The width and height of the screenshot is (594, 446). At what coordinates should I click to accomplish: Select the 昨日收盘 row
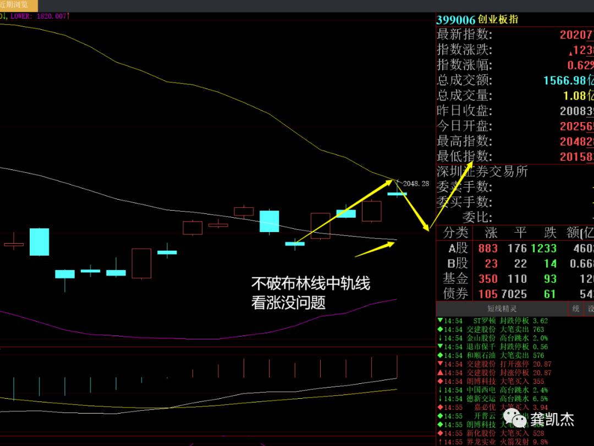[x=515, y=111]
